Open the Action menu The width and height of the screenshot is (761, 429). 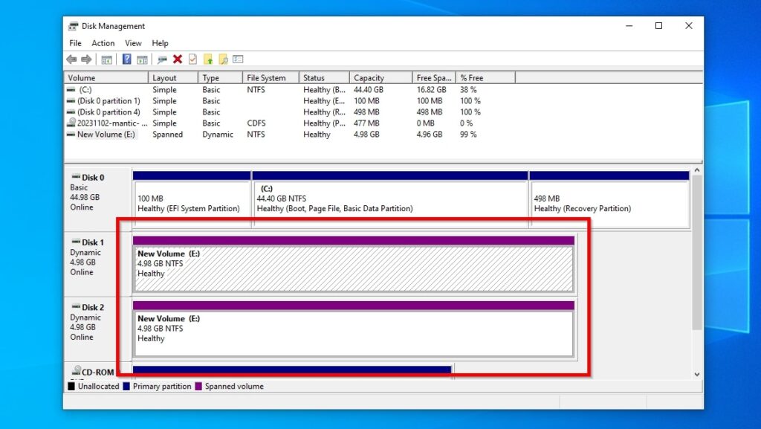coord(103,42)
